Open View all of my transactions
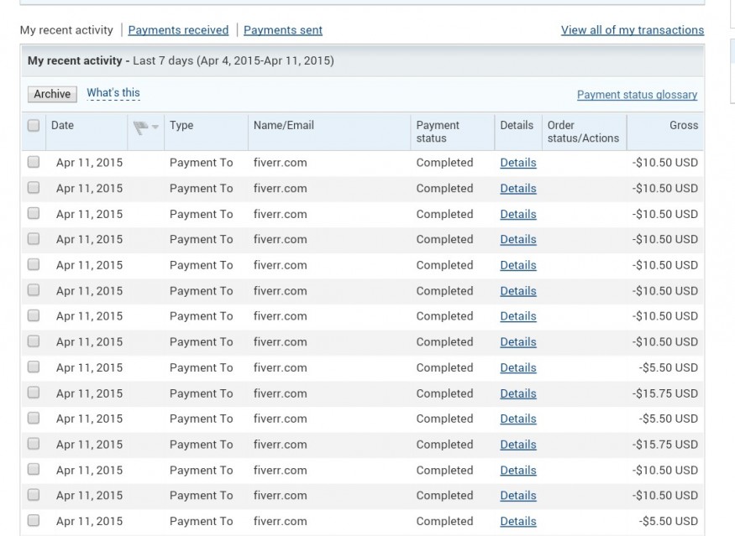 (633, 30)
